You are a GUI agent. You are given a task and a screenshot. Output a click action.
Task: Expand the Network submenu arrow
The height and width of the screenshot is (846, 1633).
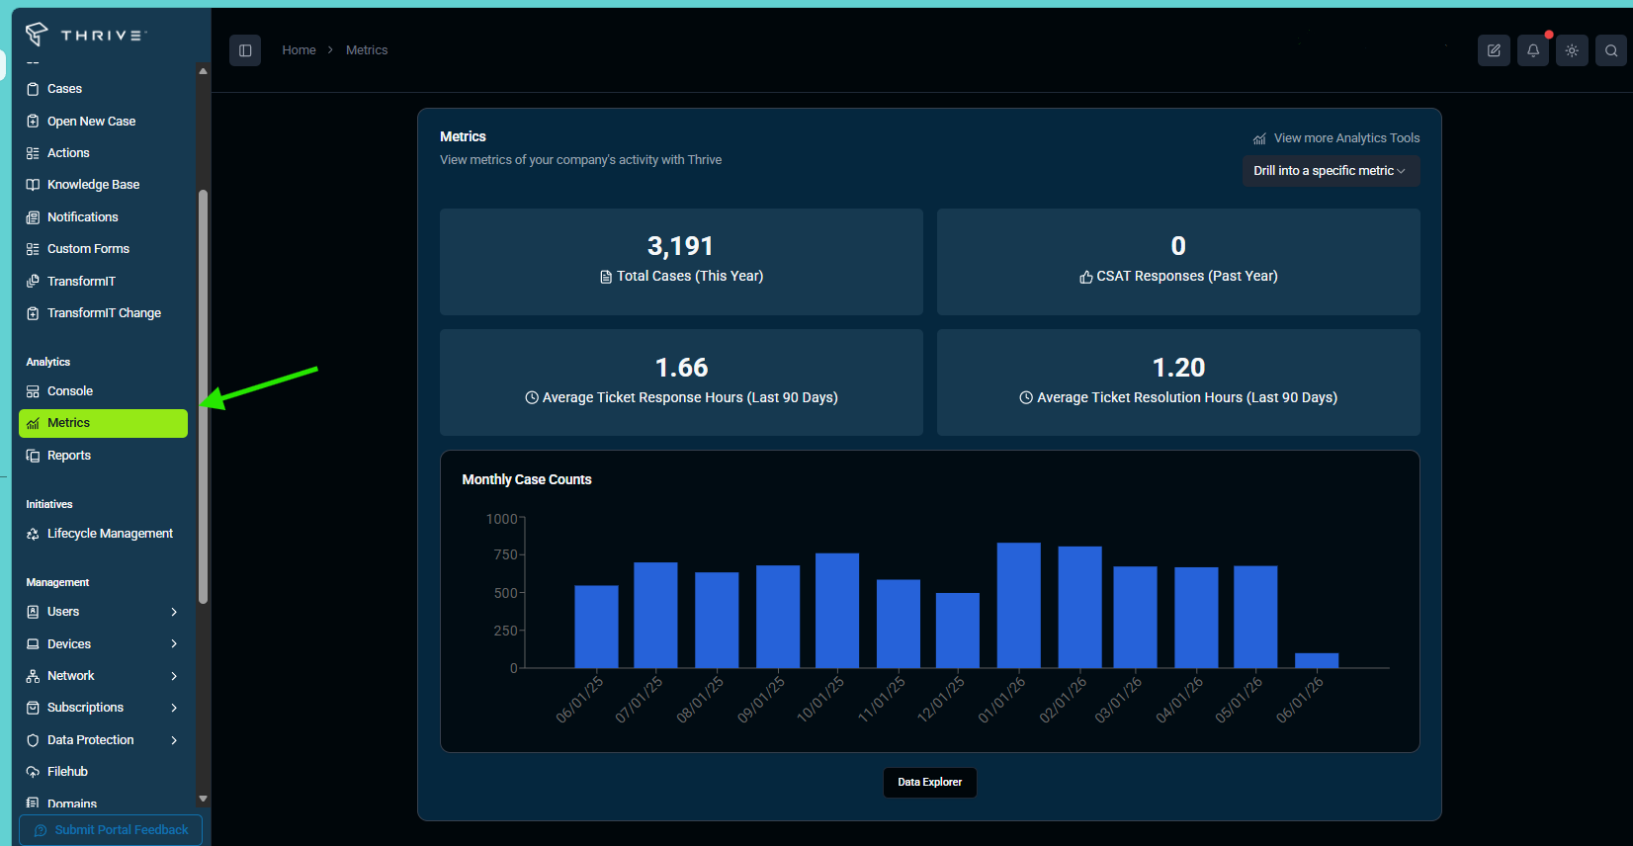pyautogui.click(x=174, y=676)
